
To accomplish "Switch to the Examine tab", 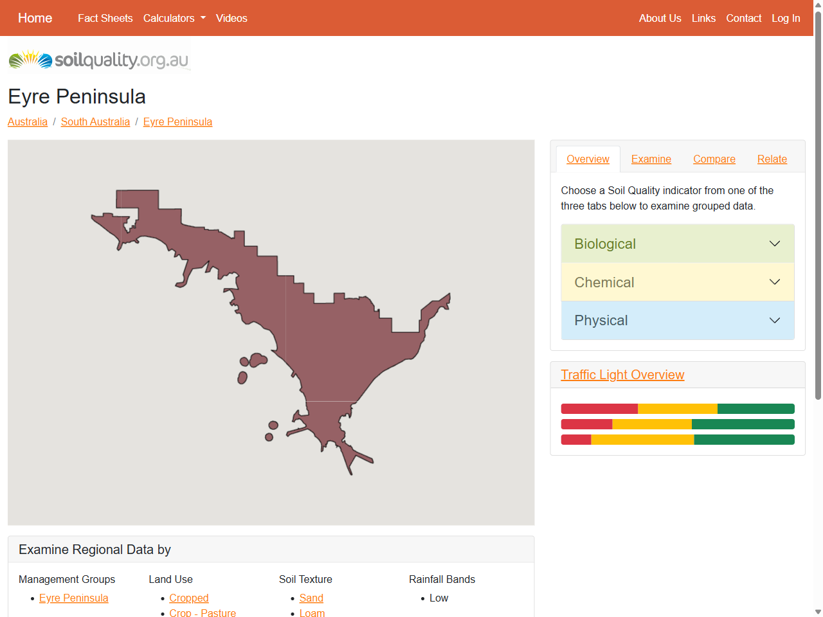I will point(651,159).
